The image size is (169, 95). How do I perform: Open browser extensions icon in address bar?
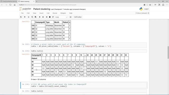144,5
